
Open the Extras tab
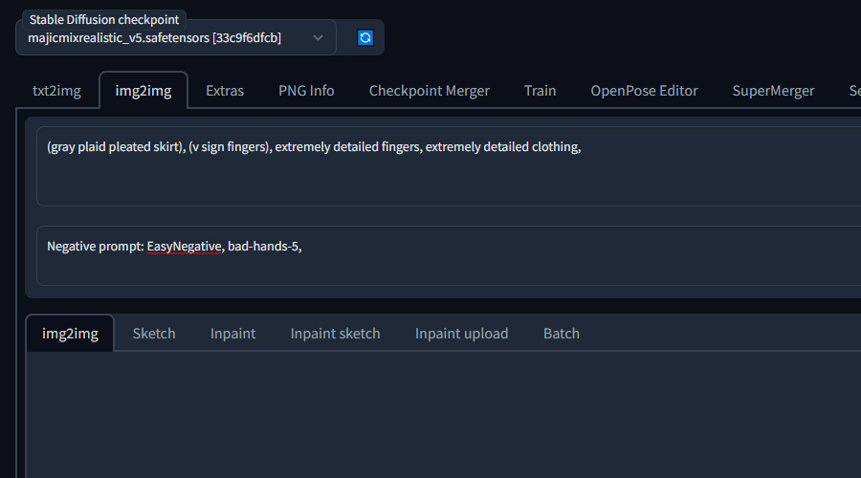click(x=225, y=91)
